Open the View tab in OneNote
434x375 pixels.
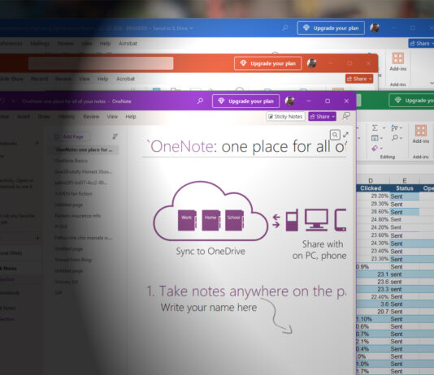tap(112, 117)
